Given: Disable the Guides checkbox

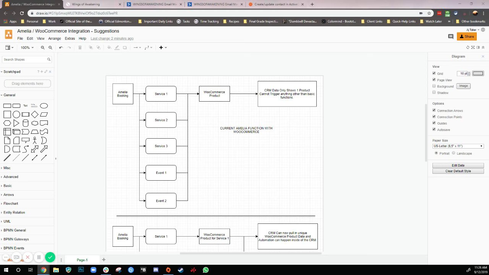Looking at the screenshot, I should [x=434, y=123].
